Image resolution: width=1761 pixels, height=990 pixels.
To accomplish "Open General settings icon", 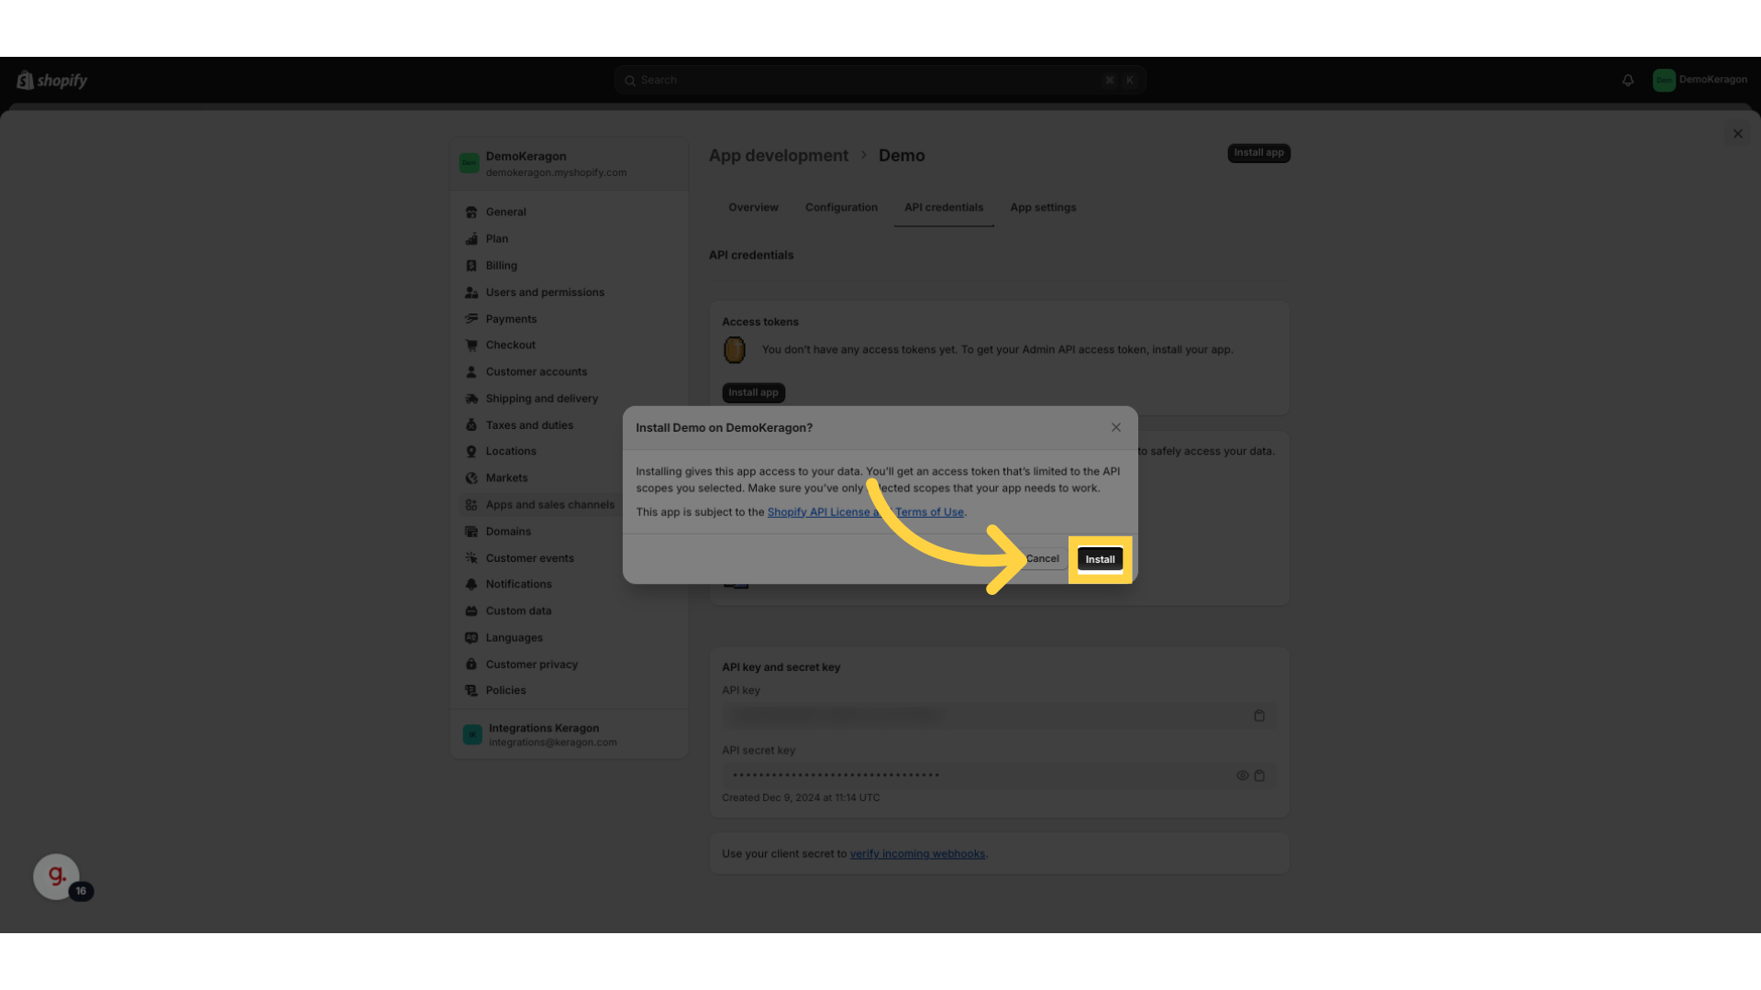I will [471, 212].
